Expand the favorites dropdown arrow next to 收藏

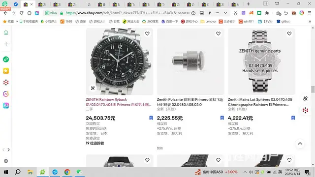(x=17, y=22)
